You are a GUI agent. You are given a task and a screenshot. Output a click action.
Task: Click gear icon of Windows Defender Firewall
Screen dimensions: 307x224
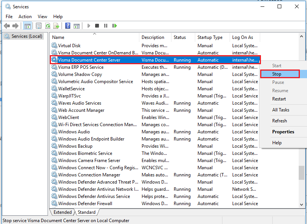(x=54, y=204)
